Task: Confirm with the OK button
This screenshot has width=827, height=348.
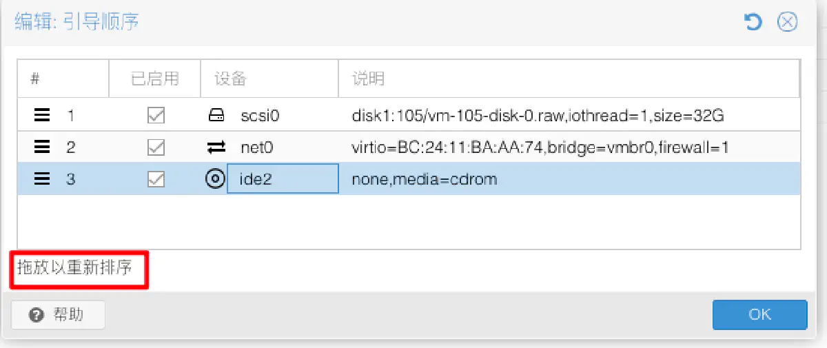Action: [759, 314]
